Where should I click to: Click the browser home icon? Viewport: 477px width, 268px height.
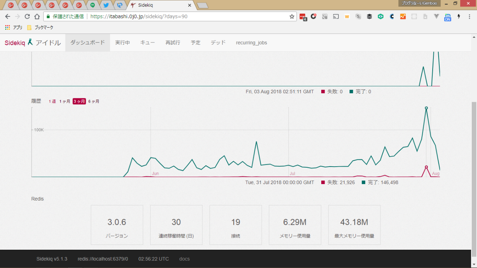click(x=37, y=16)
